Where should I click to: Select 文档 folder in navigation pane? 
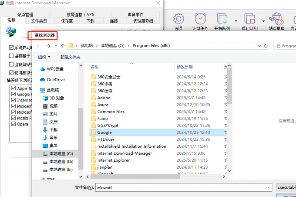point(50,122)
